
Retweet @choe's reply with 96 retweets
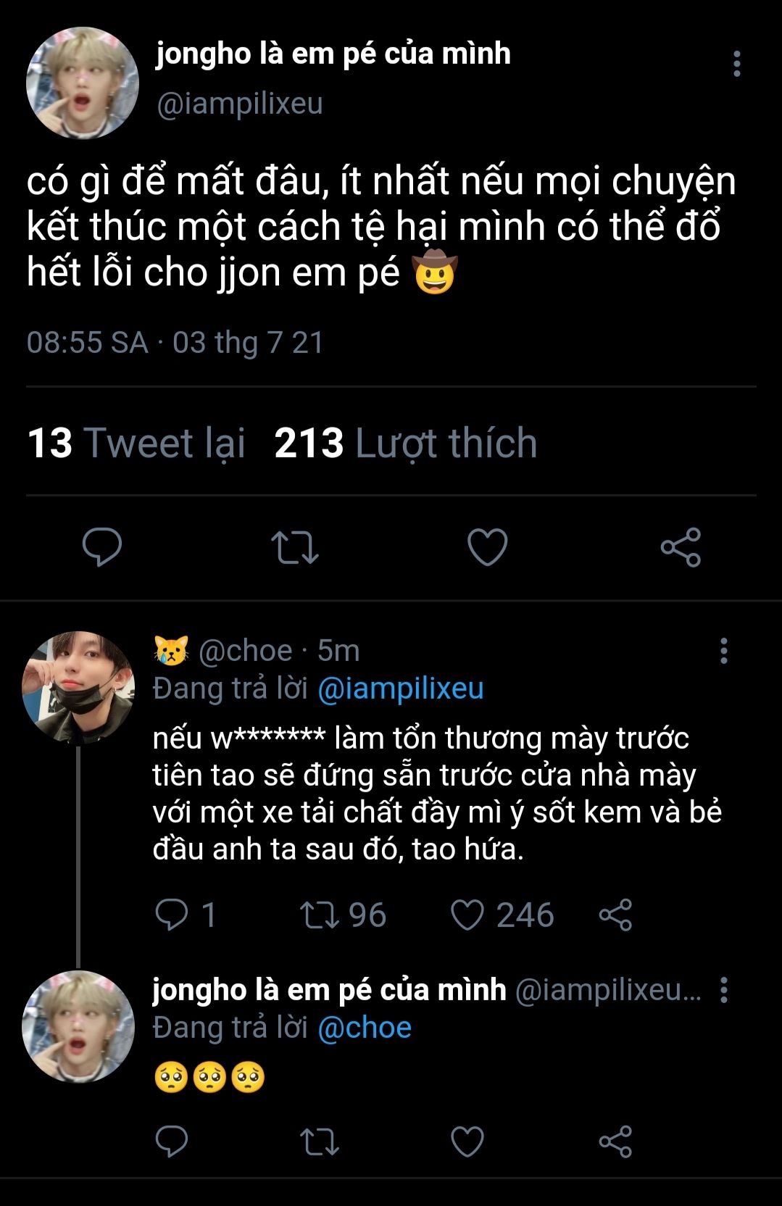320,915
